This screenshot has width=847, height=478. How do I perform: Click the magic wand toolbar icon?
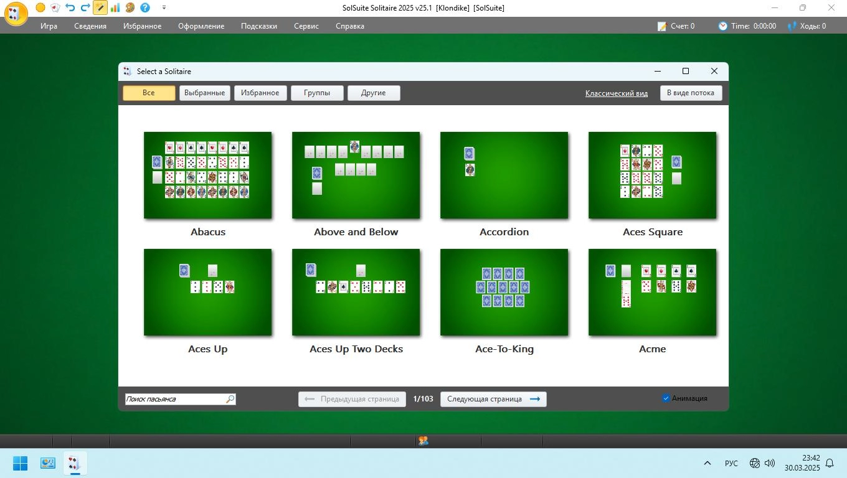[100, 7]
